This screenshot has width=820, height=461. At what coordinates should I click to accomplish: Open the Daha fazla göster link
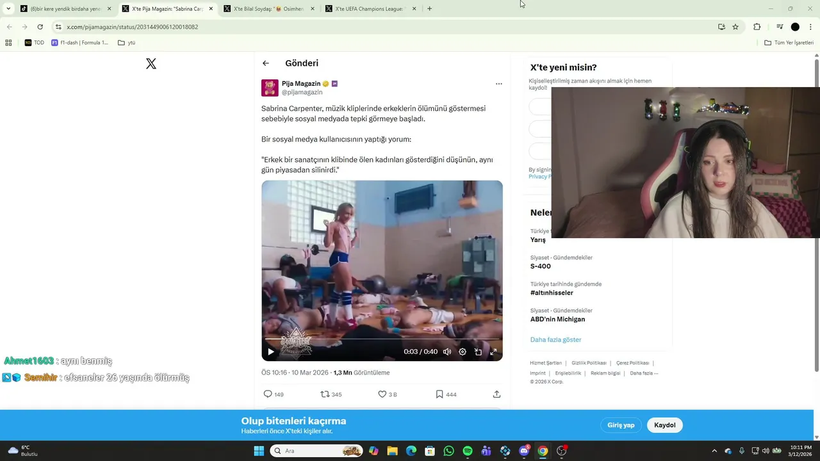[x=555, y=340]
